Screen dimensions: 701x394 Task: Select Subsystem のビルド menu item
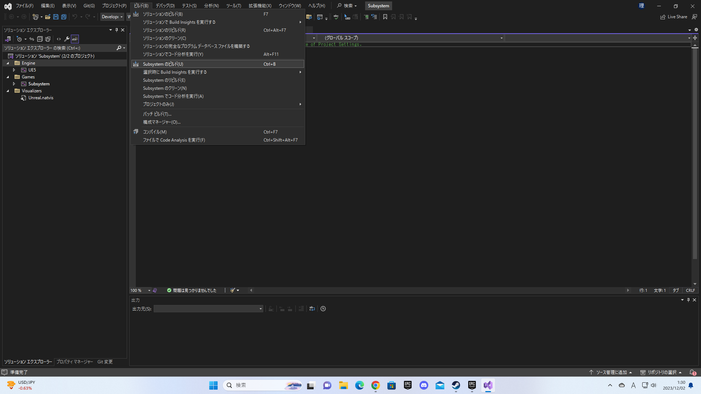click(163, 64)
